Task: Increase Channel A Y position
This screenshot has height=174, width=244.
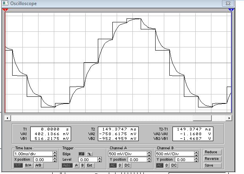Action: point(149,158)
